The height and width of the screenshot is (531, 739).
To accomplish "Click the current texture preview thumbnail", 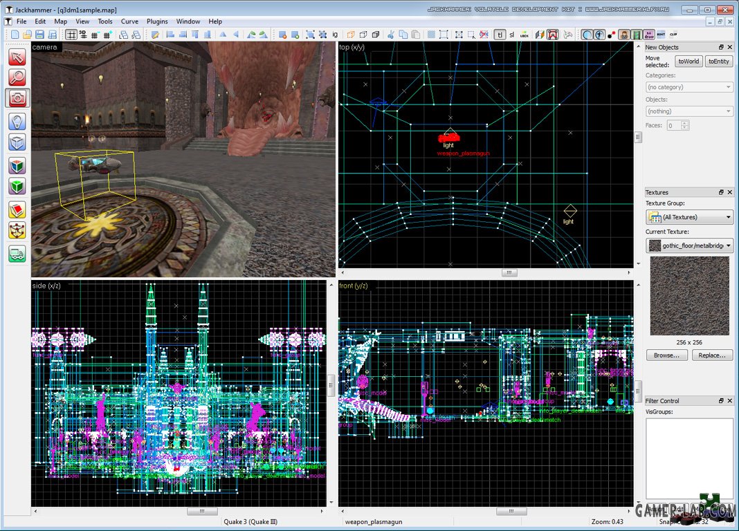I will click(x=689, y=296).
